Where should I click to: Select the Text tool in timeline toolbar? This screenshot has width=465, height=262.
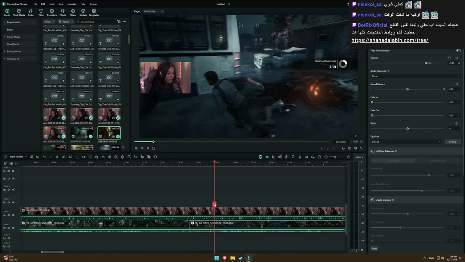77,157
